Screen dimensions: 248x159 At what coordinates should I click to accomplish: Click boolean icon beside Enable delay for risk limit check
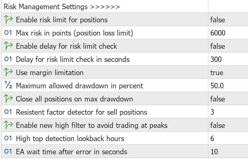pos(8,46)
